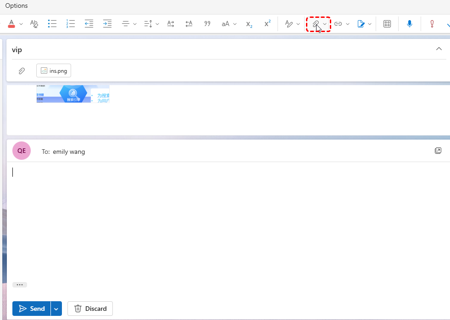The width and height of the screenshot is (450, 320).
Task: Open the signature icon
Action: [361, 24]
